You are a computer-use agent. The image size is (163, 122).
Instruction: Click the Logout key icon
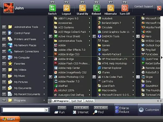[x=67, y=8]
